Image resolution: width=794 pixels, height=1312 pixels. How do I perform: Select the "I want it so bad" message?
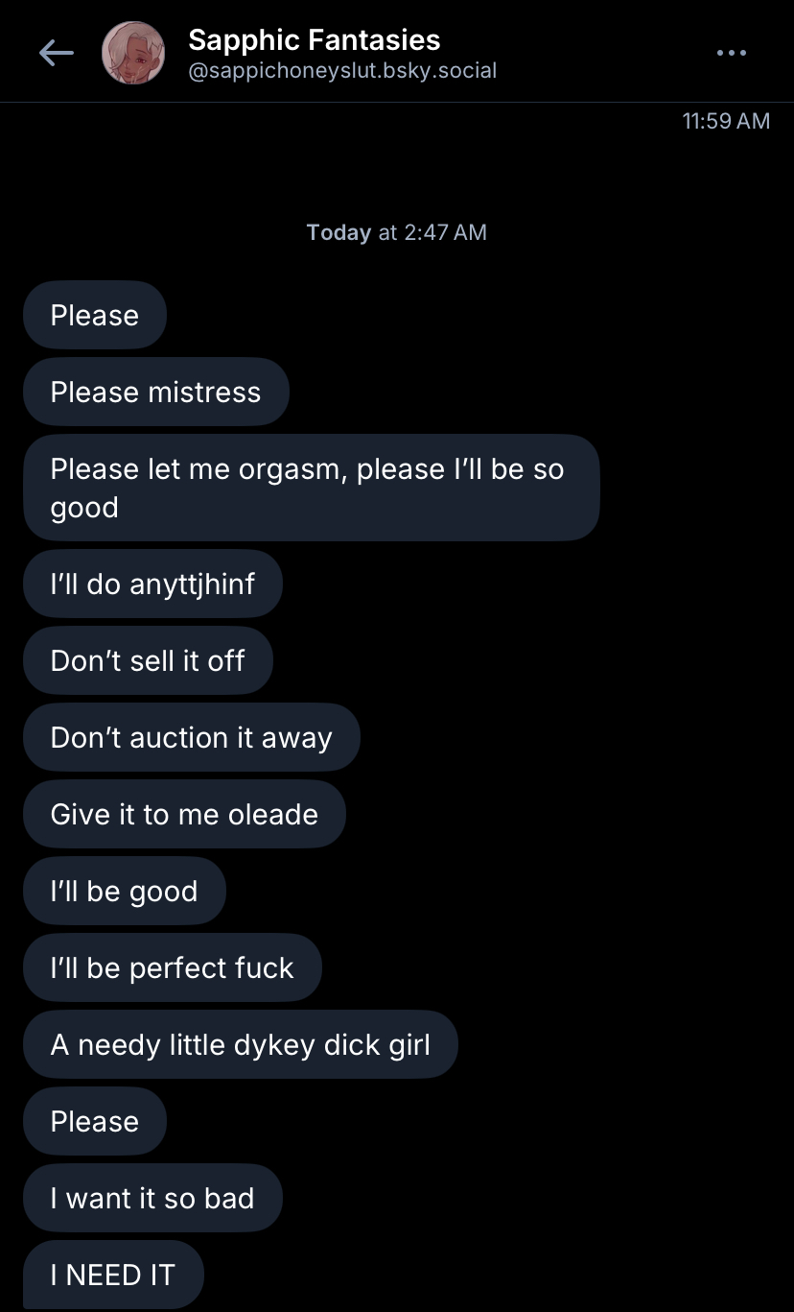(x=152, y=1198)
